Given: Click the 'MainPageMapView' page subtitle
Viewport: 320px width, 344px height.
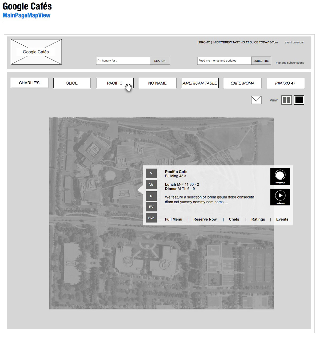Looking at the screenshot, I should 26,15.
